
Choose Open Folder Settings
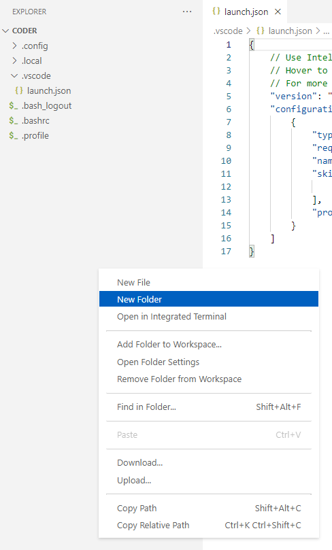click(209, 362)
